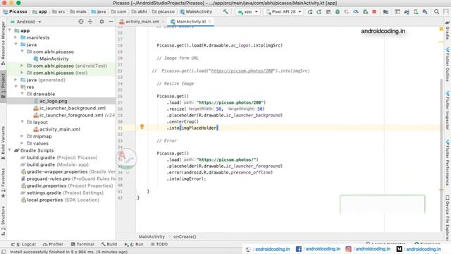Image resolution: width=451 pixels, height=254 pixels.
Task: Click the scroll from source target icon
Action: [x=81, y=22]
